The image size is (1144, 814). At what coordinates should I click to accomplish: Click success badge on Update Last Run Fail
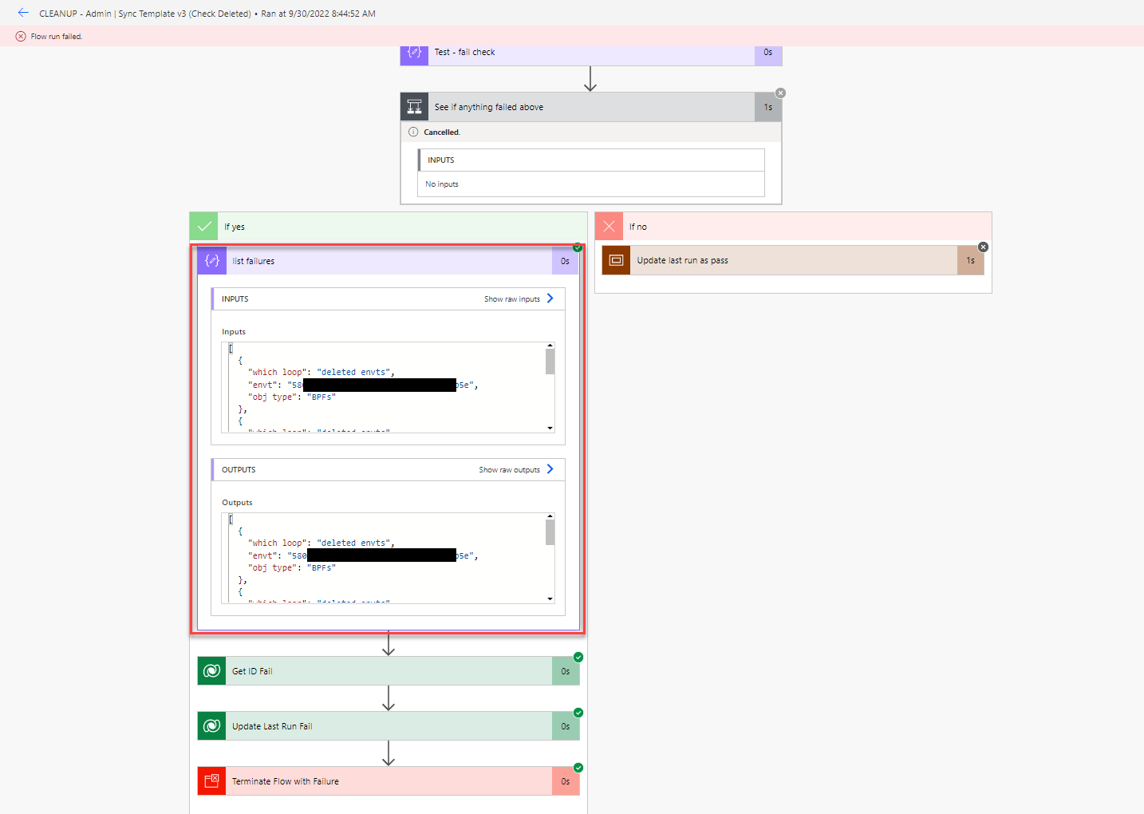click(x=578, y=713)
